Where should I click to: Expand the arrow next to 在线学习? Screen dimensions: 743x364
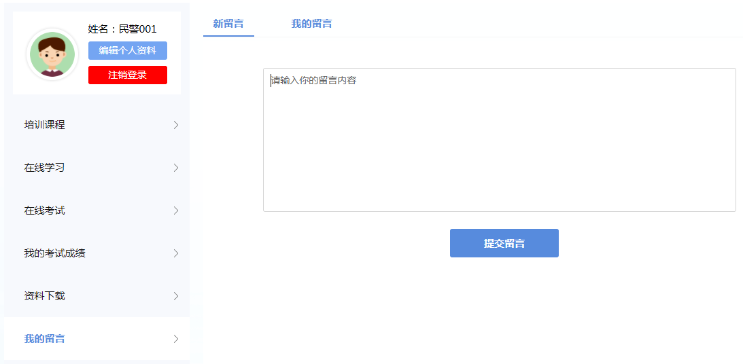[x=176, y=168]
